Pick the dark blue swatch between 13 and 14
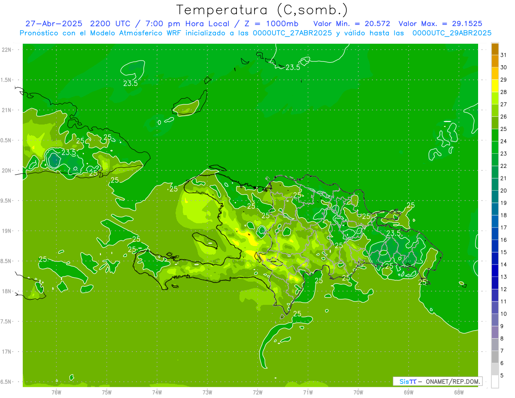 tap(495, 270)
